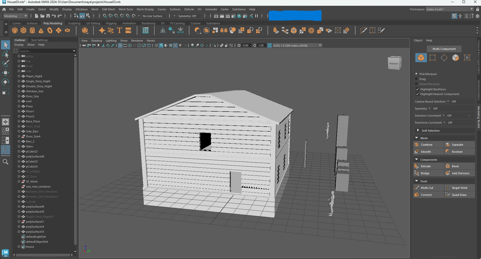Switch to Tool Settings tab

click(x=39, y=40)
